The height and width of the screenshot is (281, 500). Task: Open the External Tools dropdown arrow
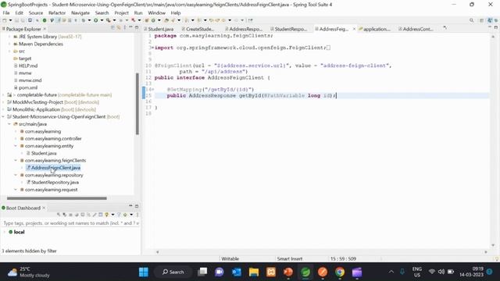pos(114,20)
